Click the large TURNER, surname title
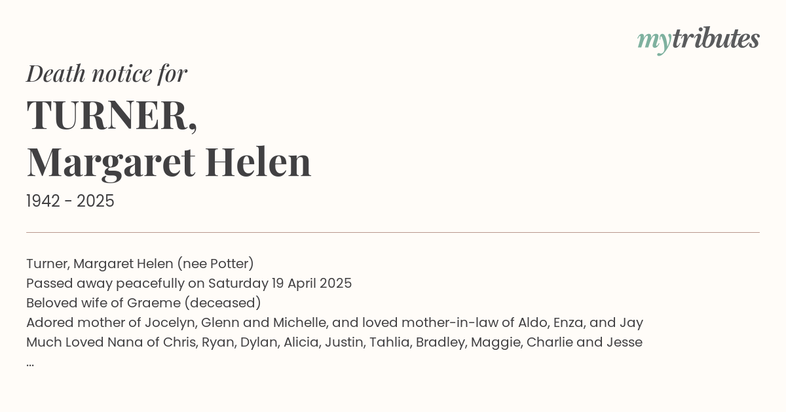Screen dimensions: 786x412 [112, 115]
